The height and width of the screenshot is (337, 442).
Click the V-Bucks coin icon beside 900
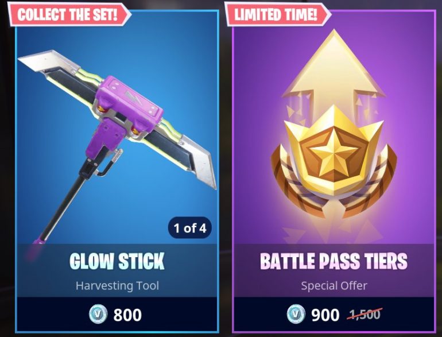click(x=296, y=314)
